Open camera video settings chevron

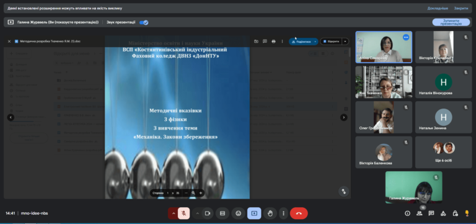198,213
